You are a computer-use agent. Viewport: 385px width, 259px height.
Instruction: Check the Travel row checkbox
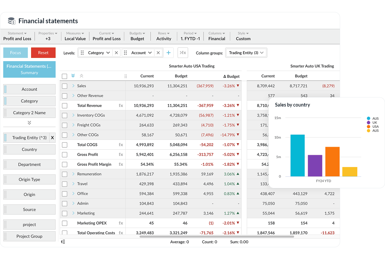click(x=64, y=184)
